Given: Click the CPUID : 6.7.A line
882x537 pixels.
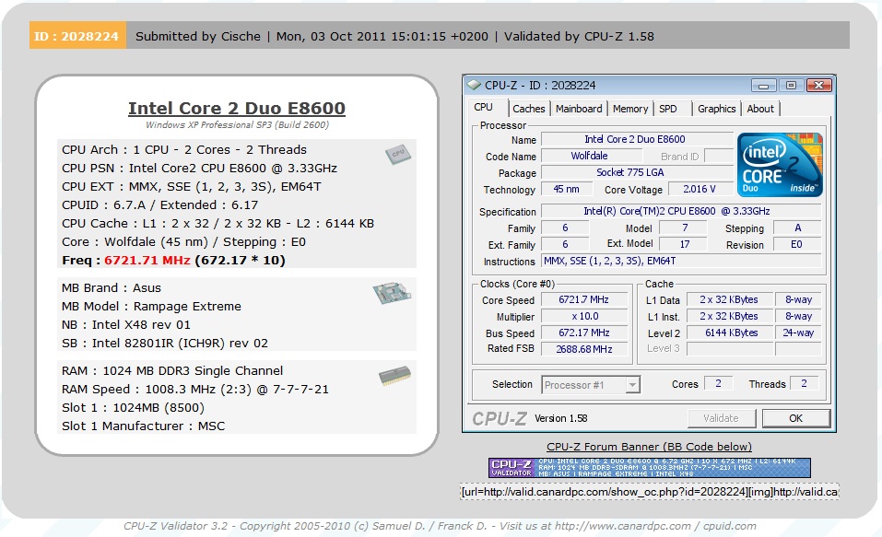Looking at the screenshot, I should (x=159, y=205).
